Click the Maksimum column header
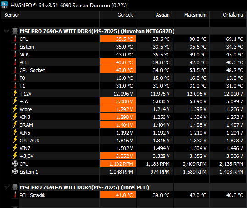The width and height of the screenshot is (247, 208). coord(191,15)
